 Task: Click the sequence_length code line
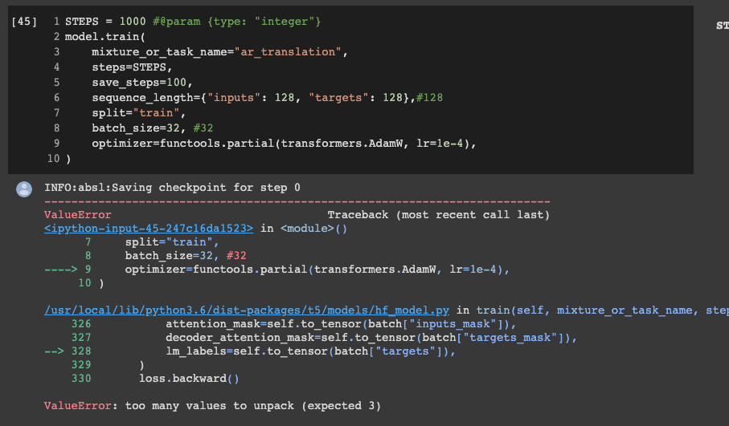[x=268, y=97]
